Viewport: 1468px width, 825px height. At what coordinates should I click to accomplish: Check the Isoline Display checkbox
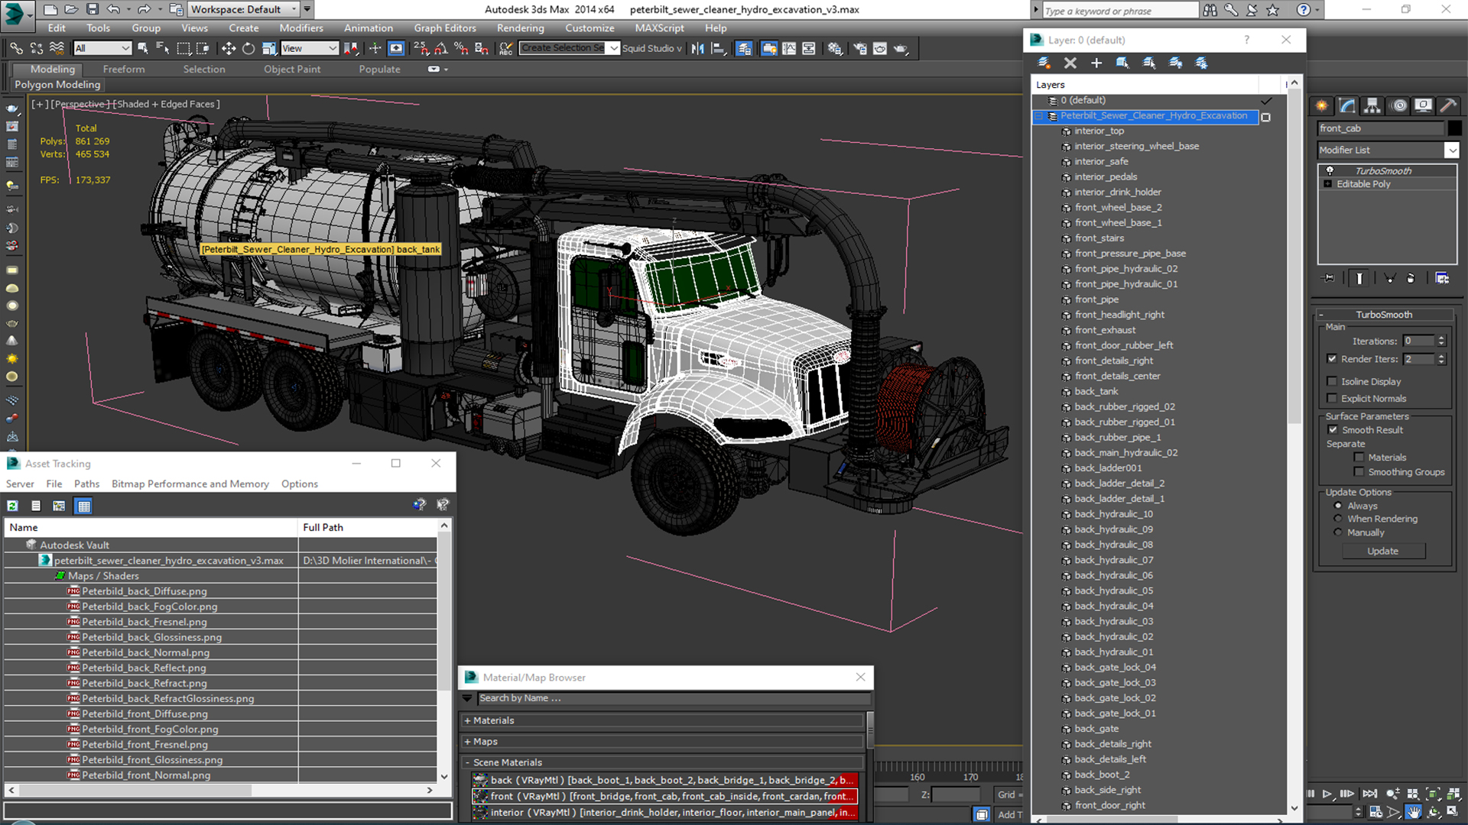click(x=1332, y=381)
